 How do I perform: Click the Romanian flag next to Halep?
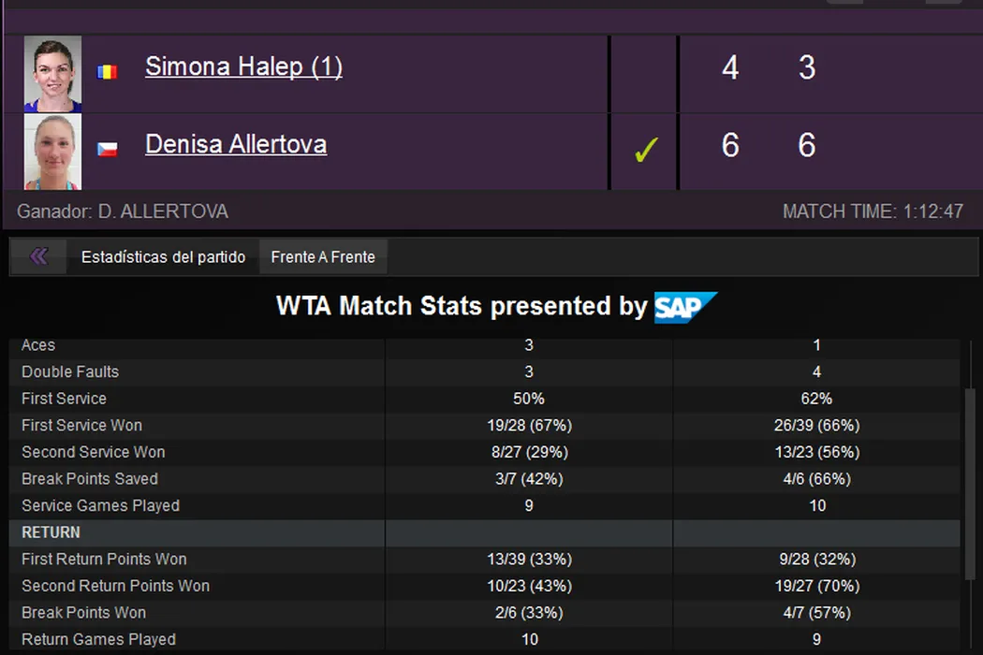[108, 72]
